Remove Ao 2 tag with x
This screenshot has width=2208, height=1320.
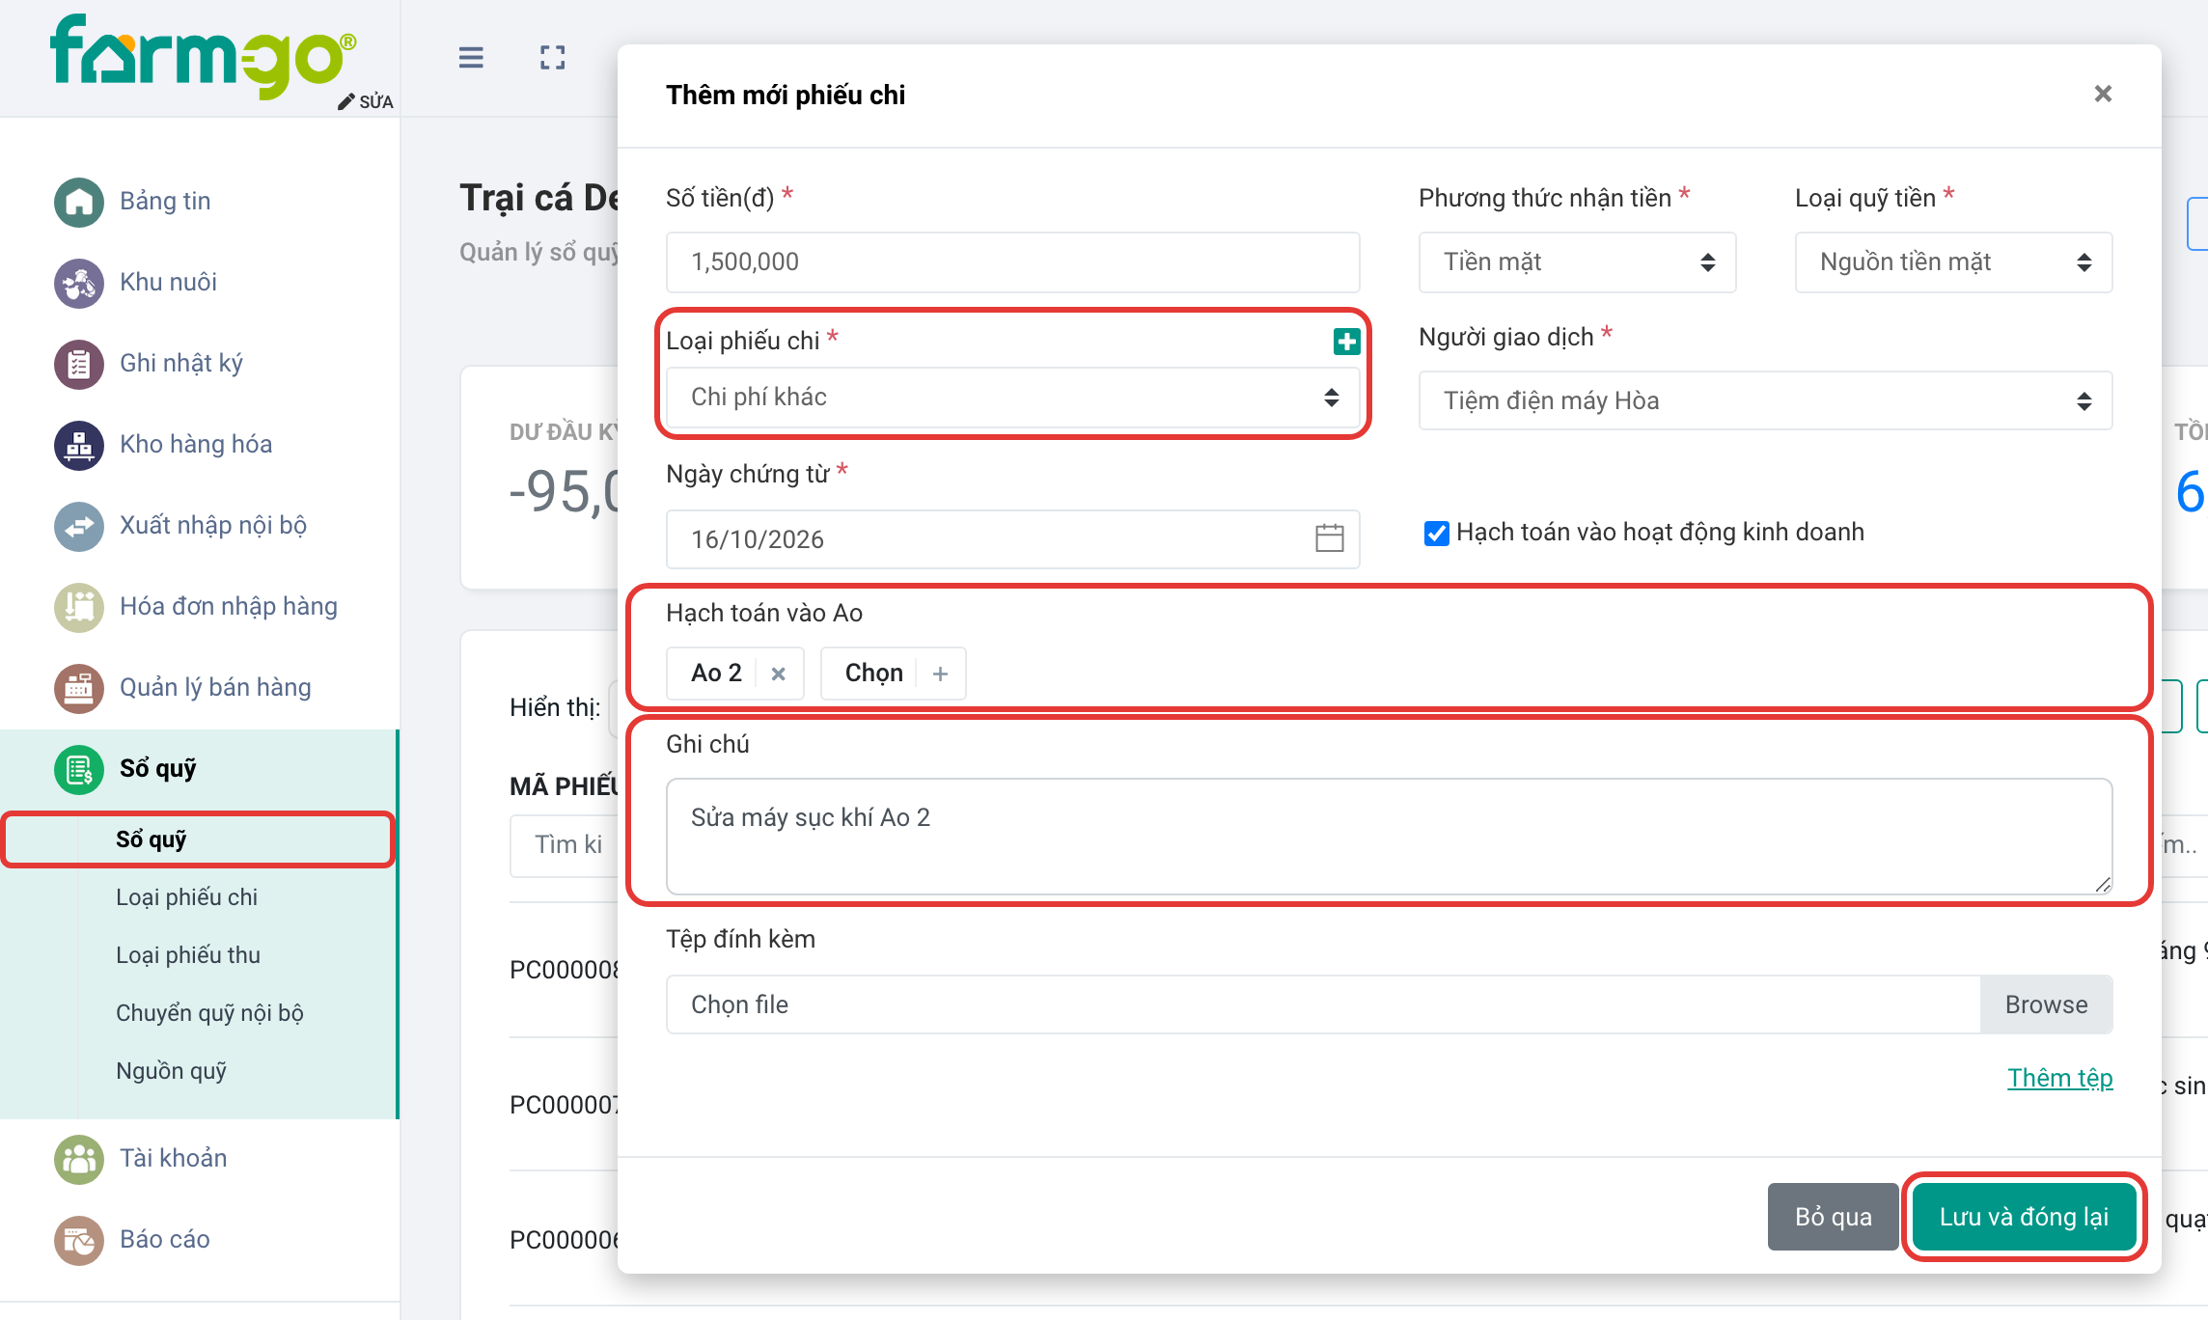click(x=779, y=674)
